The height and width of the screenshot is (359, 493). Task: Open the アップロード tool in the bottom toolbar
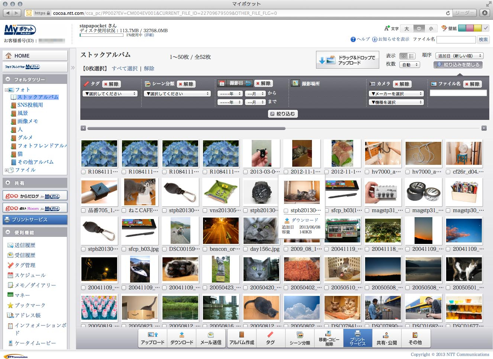pyautogui.click(x=152, y=338)
